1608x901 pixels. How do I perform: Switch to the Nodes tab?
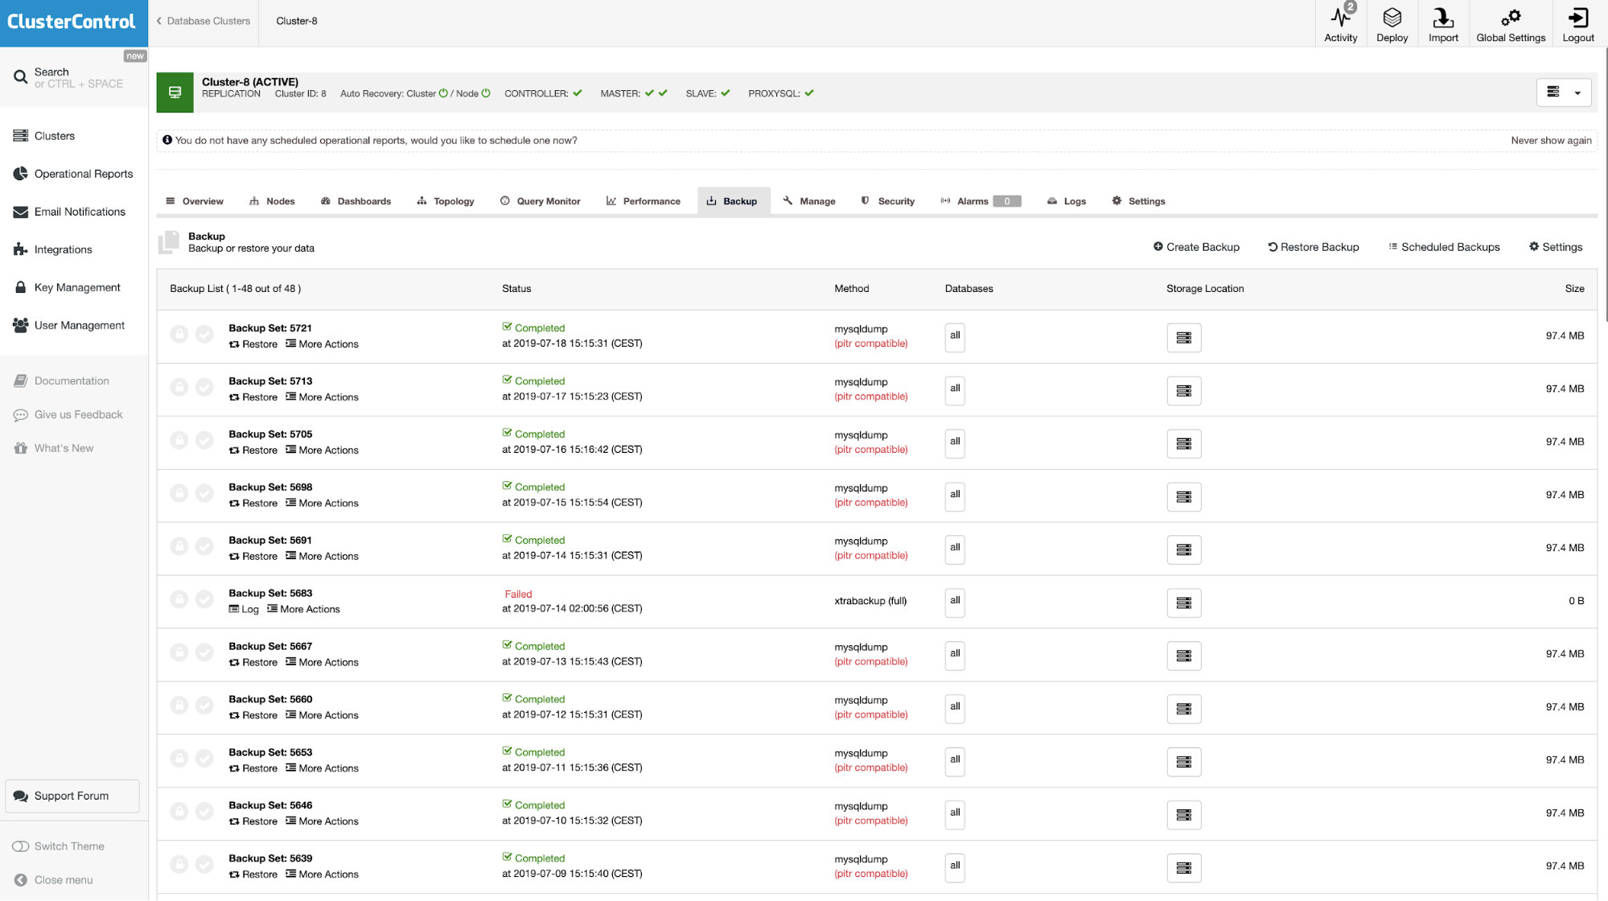point(273,201)
